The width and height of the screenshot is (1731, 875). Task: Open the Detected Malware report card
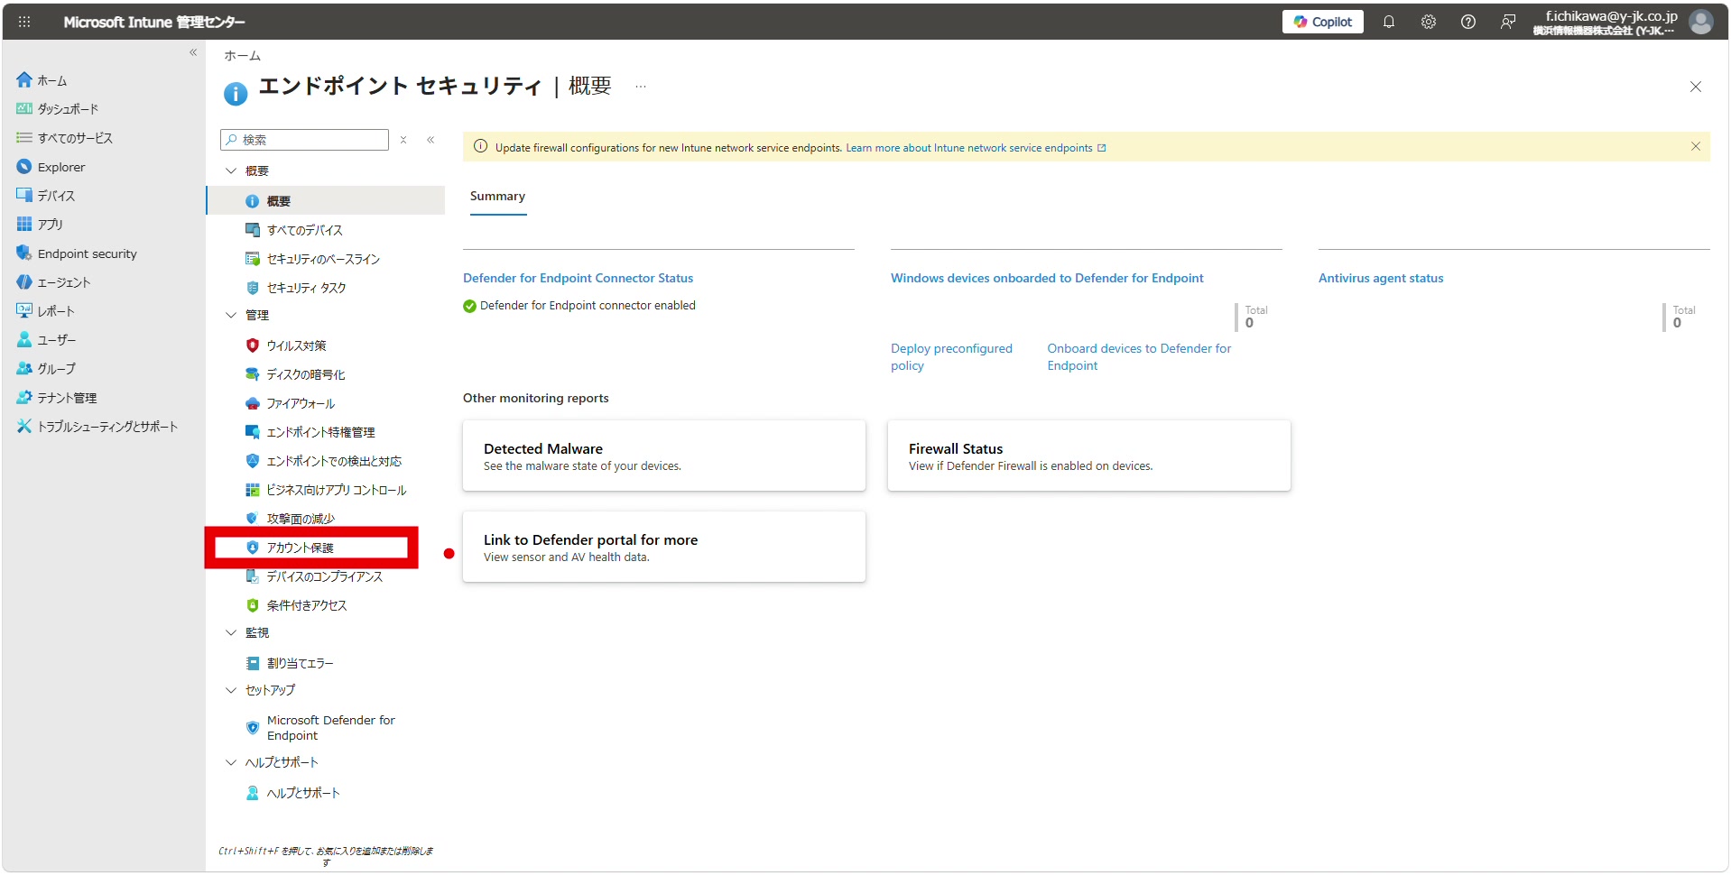(663, 456)
